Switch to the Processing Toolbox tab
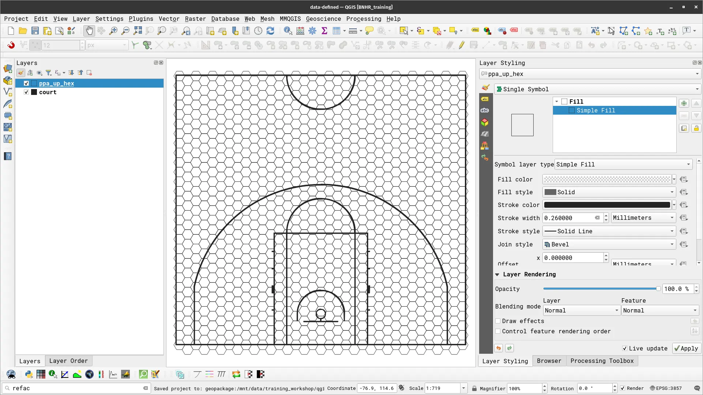703x395 pixels. [602, 361]
